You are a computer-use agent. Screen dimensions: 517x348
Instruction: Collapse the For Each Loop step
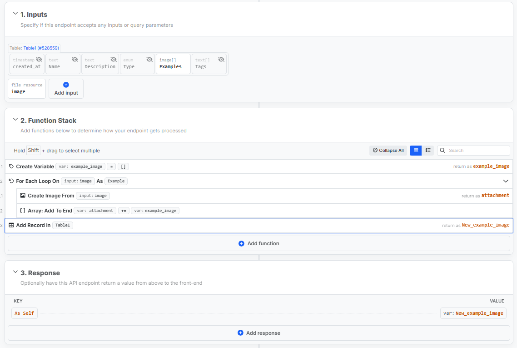tap(506, 181)
